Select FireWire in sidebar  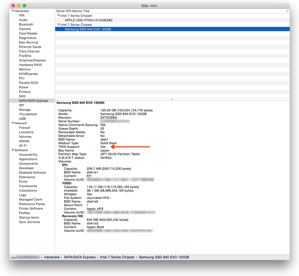[x=25, y=56]
